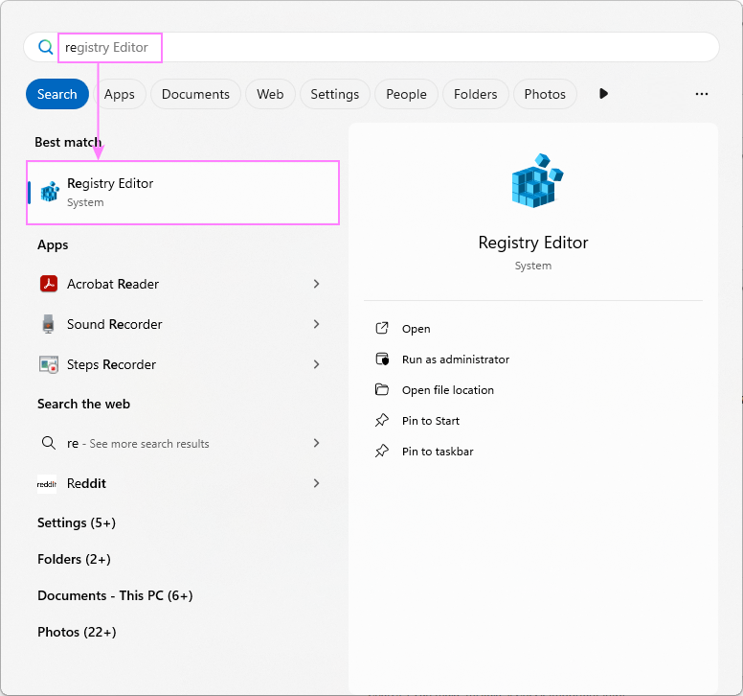Expand the Reddit result chevron
The image size is (743, 696).
coord(316,483)
